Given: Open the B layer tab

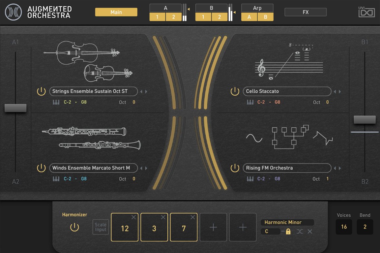Looking at the screenshot, I should click(211, 8).
